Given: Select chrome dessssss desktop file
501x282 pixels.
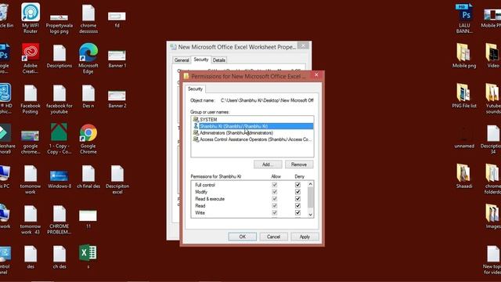Looking at the screenshot, I should [88, 19].
